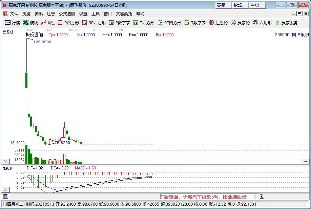Click the Dn=-1.0000 indicator value
The image size is (311, 209).
point(139,35)
